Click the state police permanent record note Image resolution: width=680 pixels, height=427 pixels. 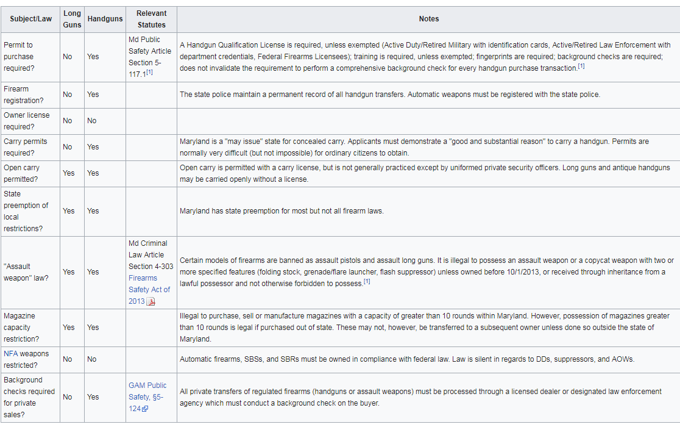390,95
